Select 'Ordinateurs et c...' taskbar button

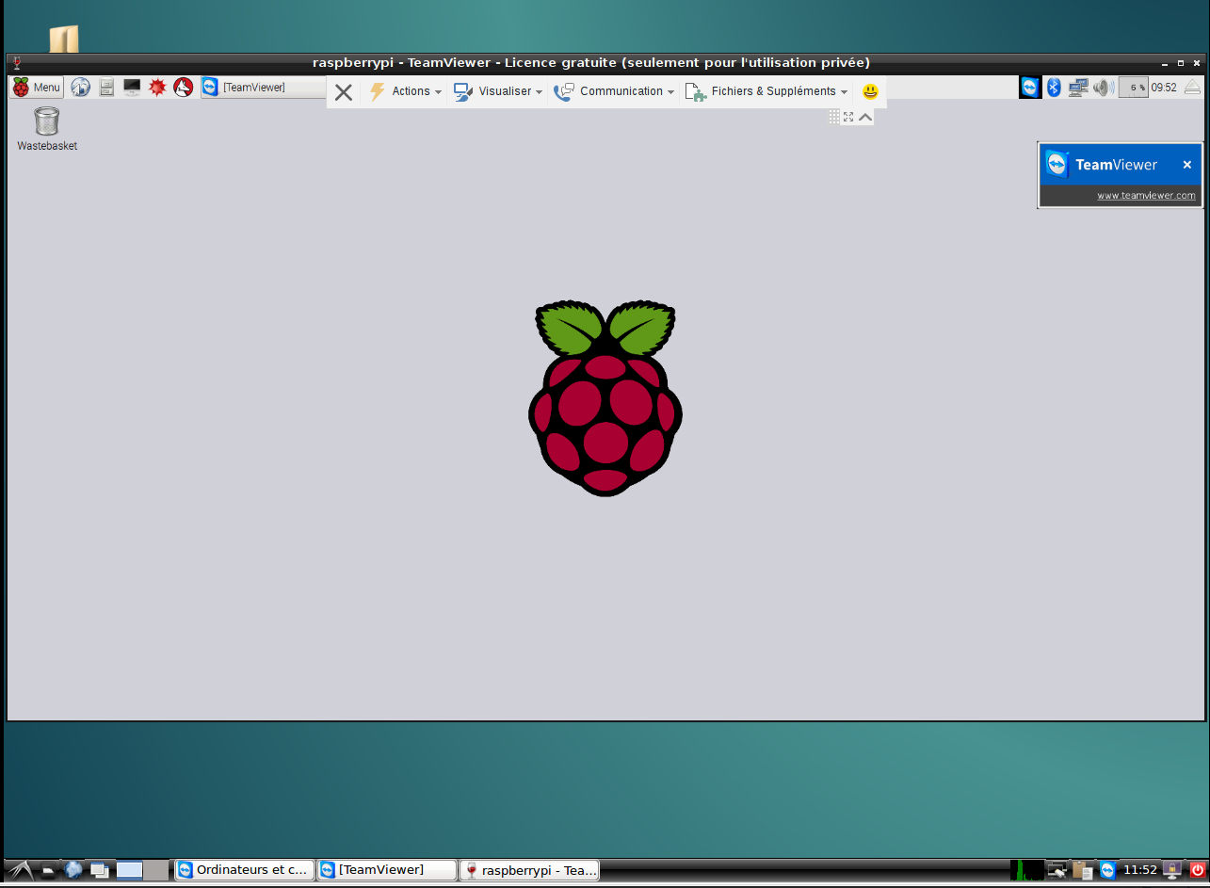[x=245, y=870]
